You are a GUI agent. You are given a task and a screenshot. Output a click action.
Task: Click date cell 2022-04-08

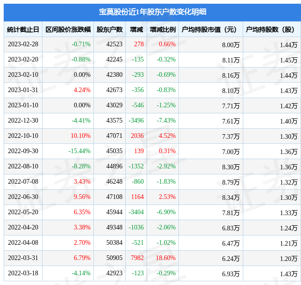click(x=23, y=242)
